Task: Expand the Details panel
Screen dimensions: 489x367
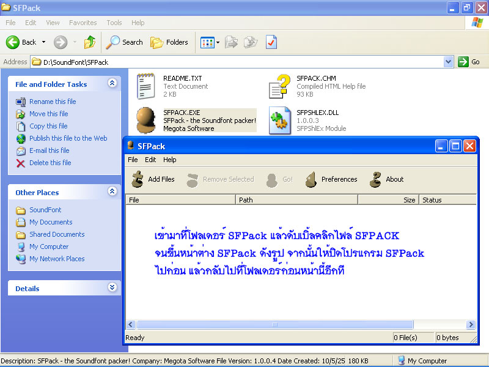Action: 112,287
